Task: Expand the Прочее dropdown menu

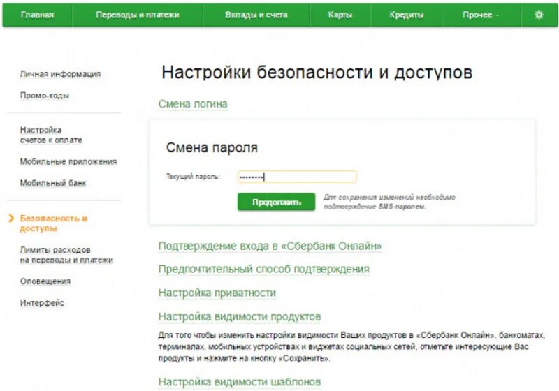Action: (x=481, y=15)
